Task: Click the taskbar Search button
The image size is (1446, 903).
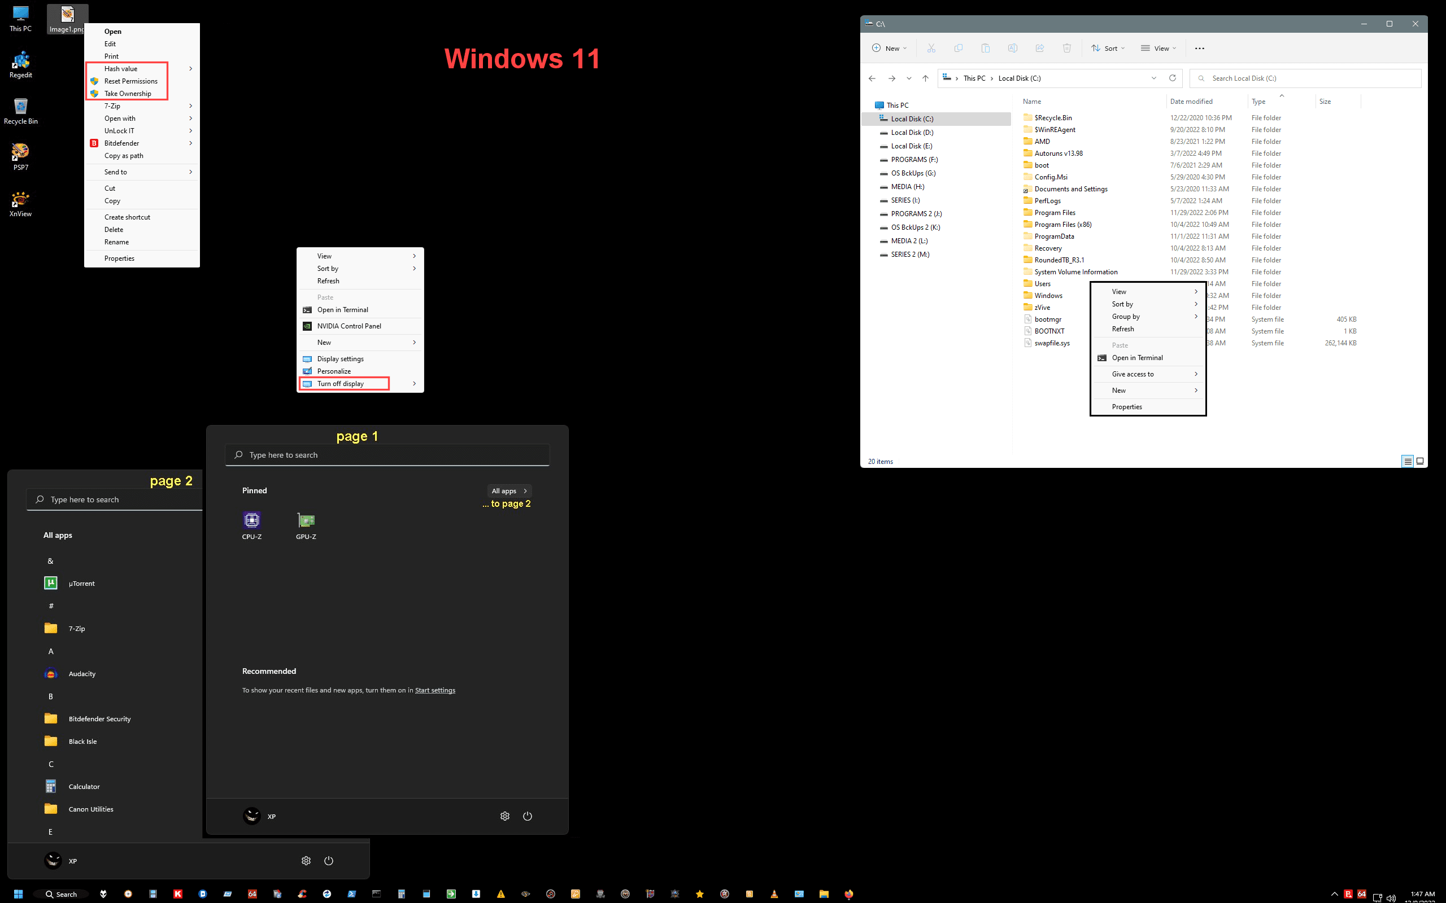Action: [x=61, y=894]
